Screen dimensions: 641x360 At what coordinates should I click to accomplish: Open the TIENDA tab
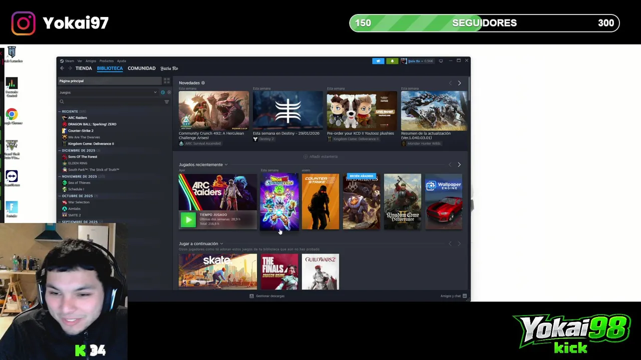84,68
